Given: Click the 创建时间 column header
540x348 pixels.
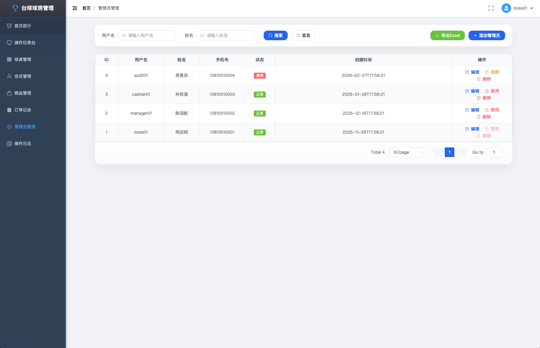Looking at the screenshot, I should (363, 60).
